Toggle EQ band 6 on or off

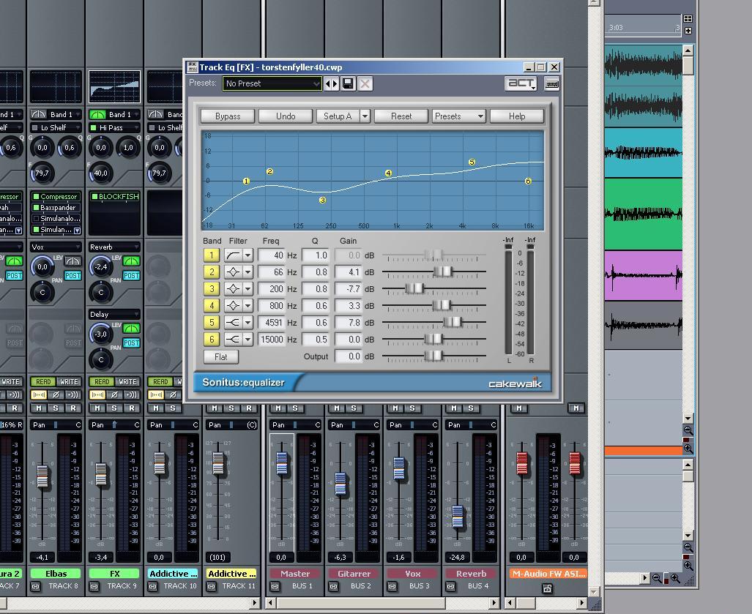click(x=212, y=340)
